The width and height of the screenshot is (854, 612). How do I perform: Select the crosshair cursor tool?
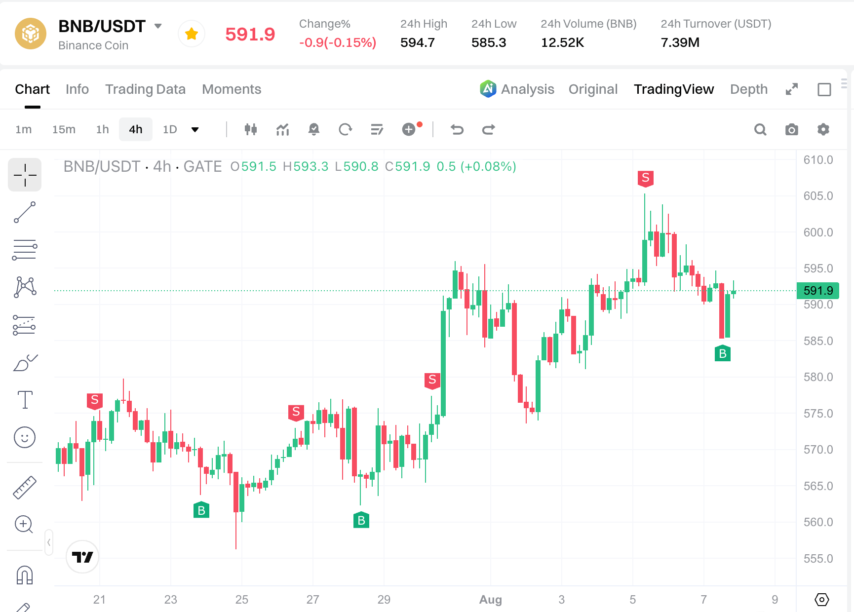25,175
